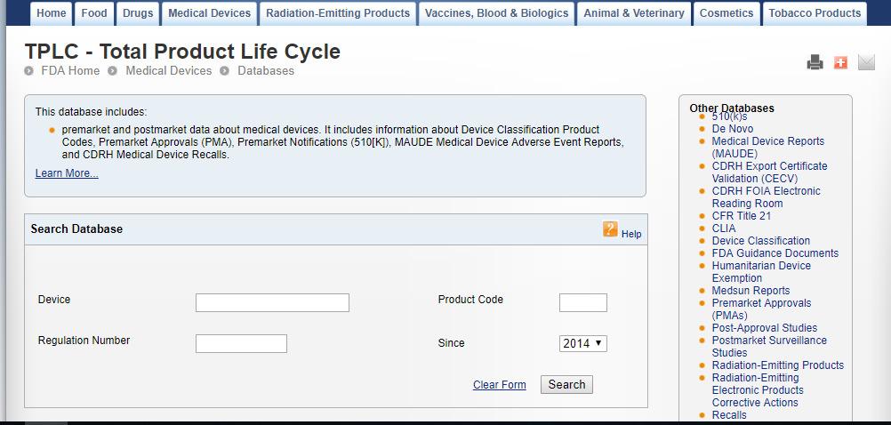Open the Medsun Reports link
891x425 pixels.
point(751,291)
